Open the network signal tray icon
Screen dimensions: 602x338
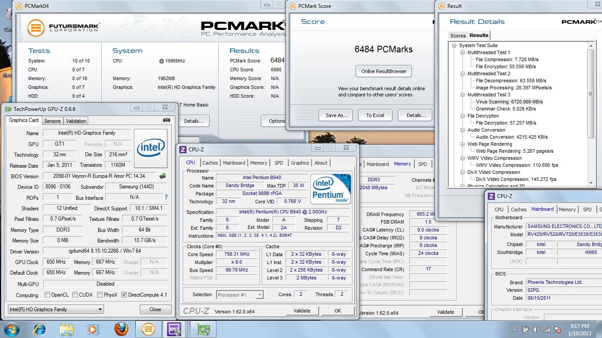pos(547,329)
